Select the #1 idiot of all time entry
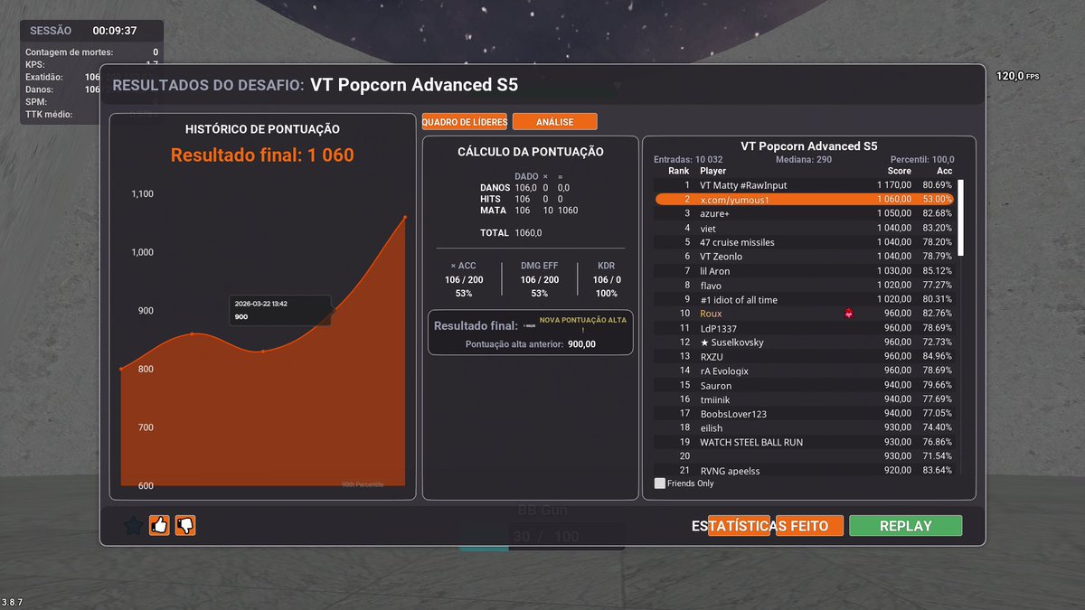 803,299
